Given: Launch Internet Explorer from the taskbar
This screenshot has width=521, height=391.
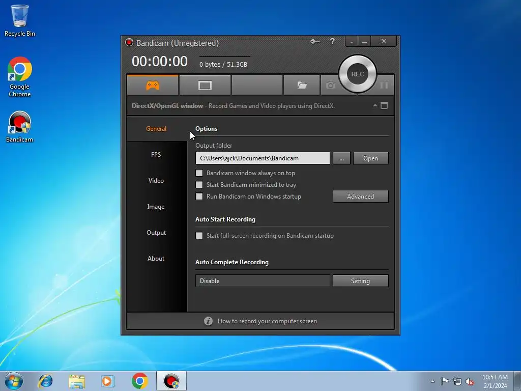Looking at the screenshot, I should pyautogui.click(x=45, y=381).
